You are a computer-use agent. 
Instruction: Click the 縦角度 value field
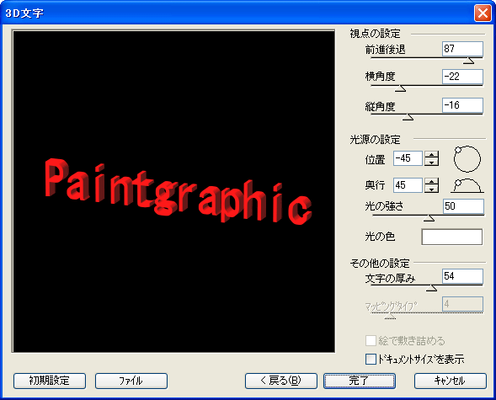point(462,105)
